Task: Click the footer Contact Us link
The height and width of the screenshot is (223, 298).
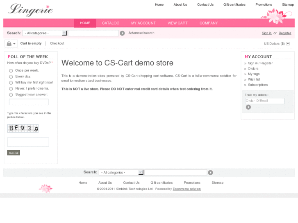Action: (x=131, y=183)
